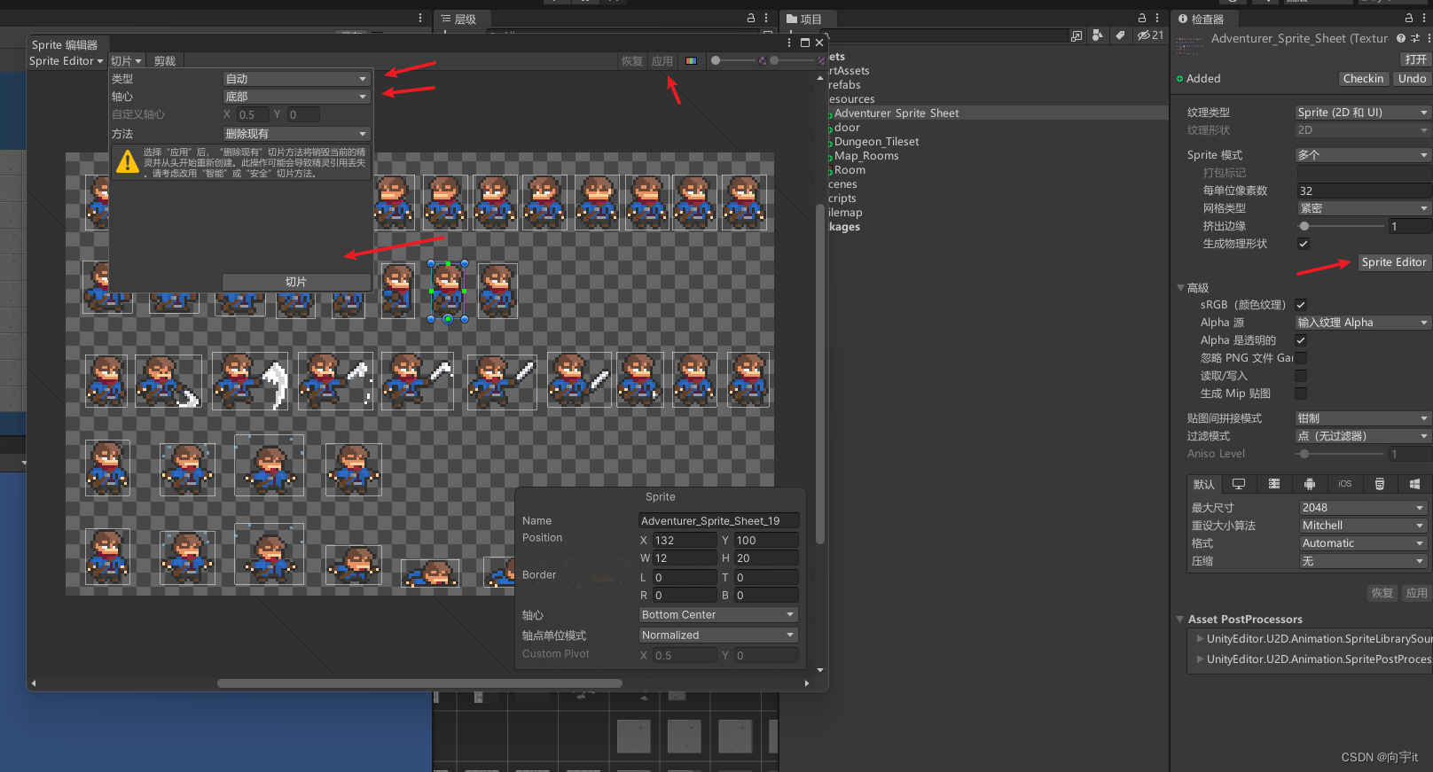Toggle RGB/alpha view in Sprite Editor toolbar
Image resolution: width=1433 pixels, height=772 pixels.
pyautogui.click(x=691, y=61)
